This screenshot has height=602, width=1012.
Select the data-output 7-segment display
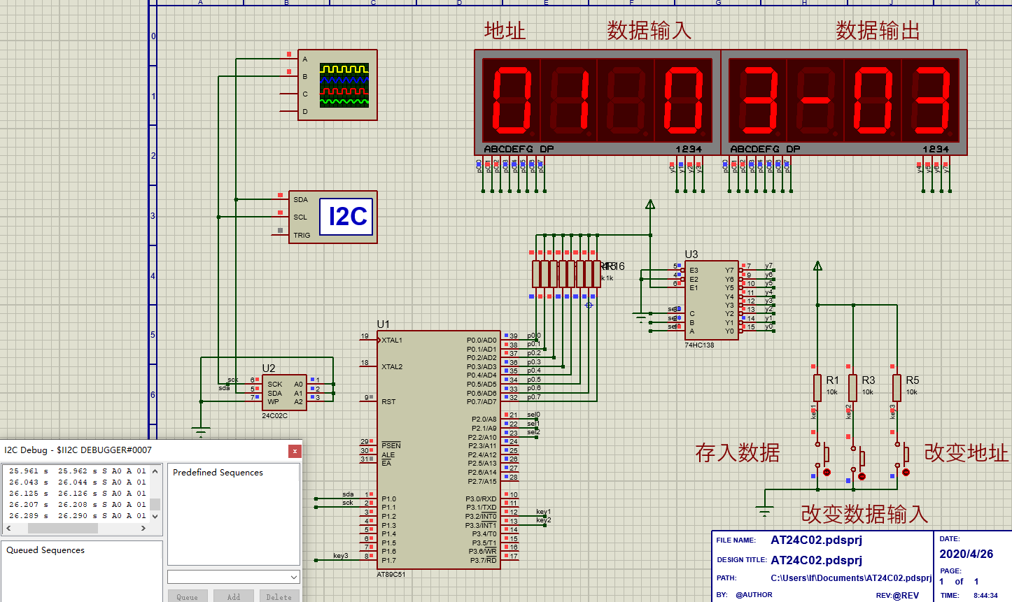pyautogui.click(x=844, y=102)
